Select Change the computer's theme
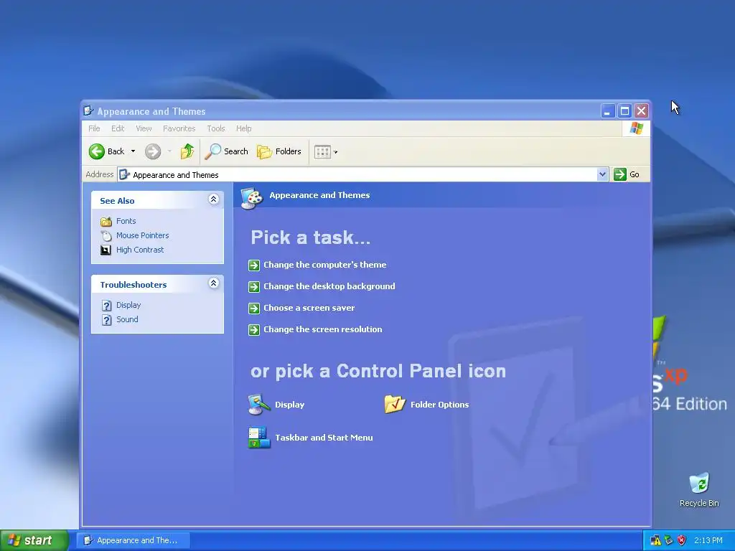This screenshot has height=551, width=735. pos(325,265)
